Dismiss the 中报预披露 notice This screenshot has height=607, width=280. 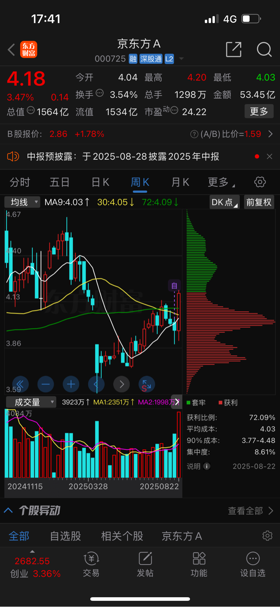(269, 156)
